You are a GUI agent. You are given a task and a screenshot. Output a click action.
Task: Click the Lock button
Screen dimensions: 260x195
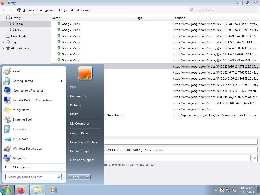coord(76,177)
